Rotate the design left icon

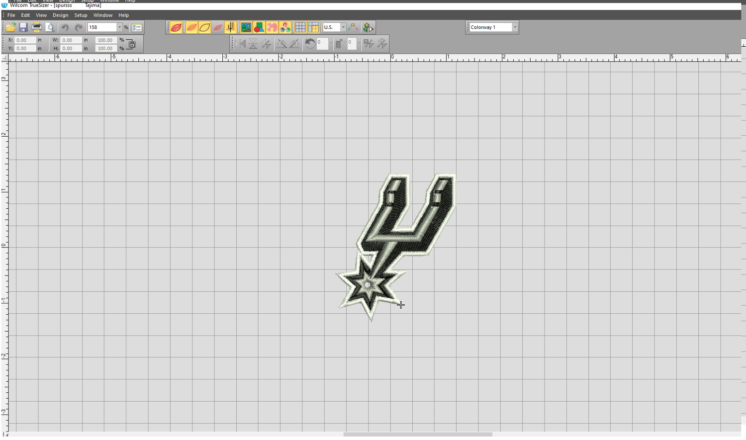point(281,44)
